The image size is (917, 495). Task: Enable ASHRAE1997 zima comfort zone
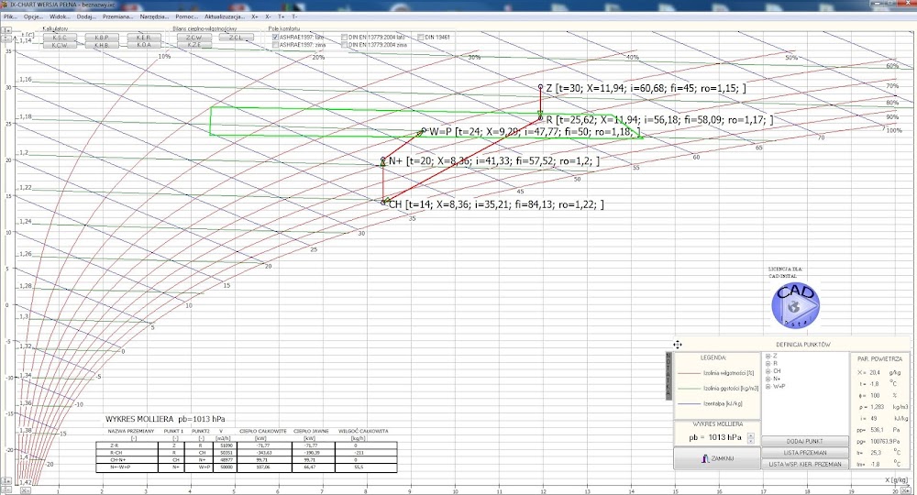[275, 44]
